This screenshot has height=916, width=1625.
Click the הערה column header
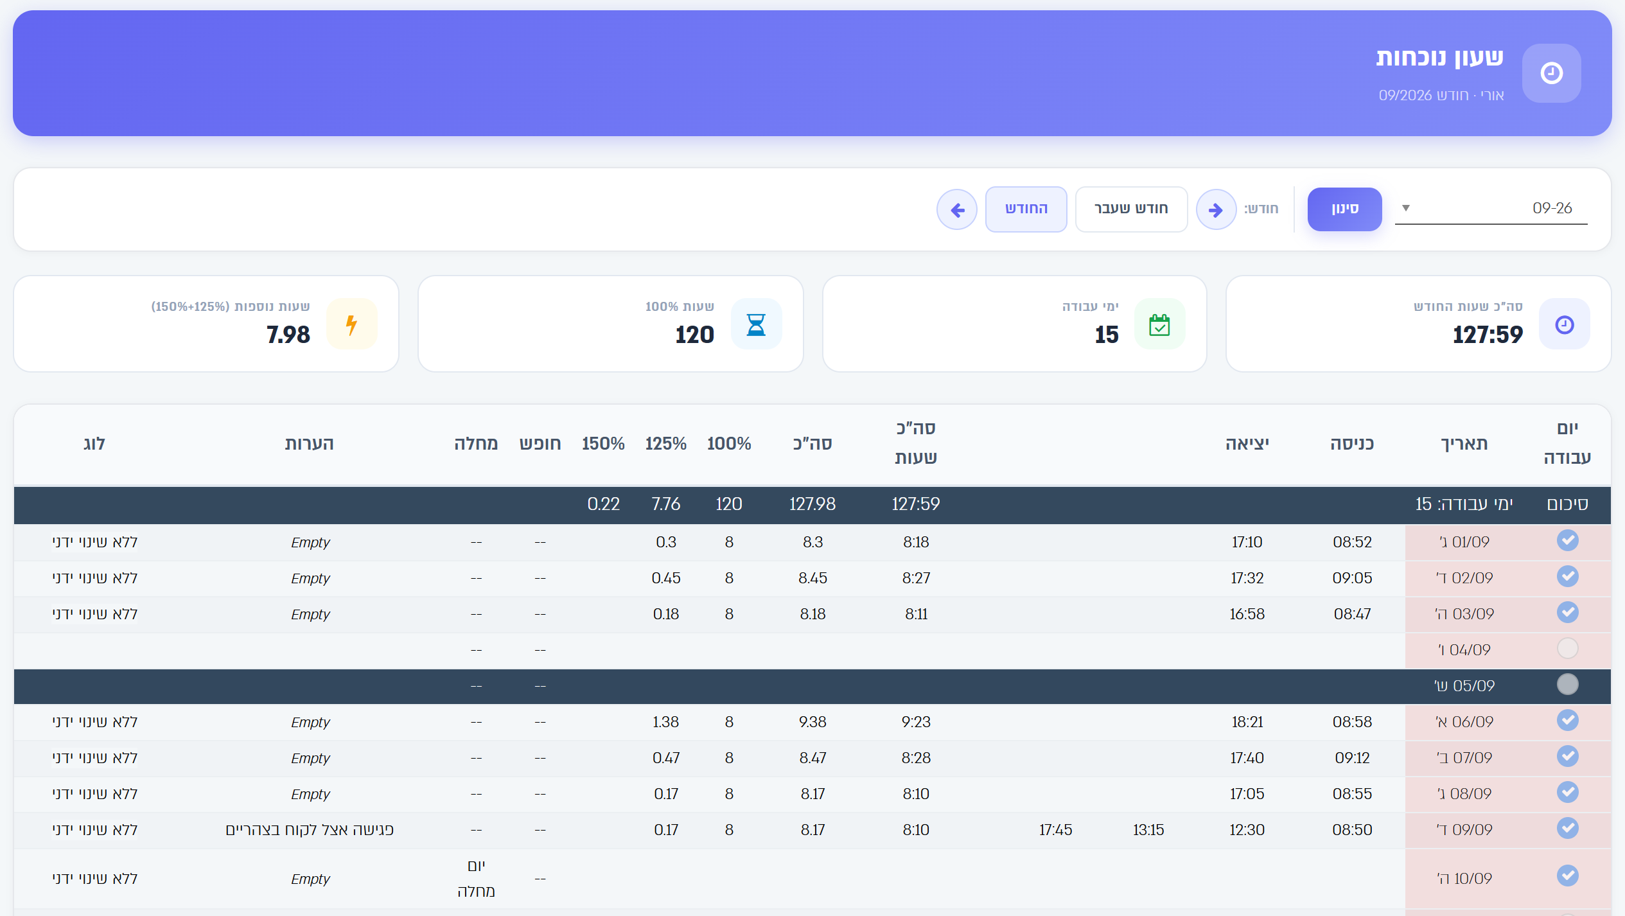click(309, 444)
